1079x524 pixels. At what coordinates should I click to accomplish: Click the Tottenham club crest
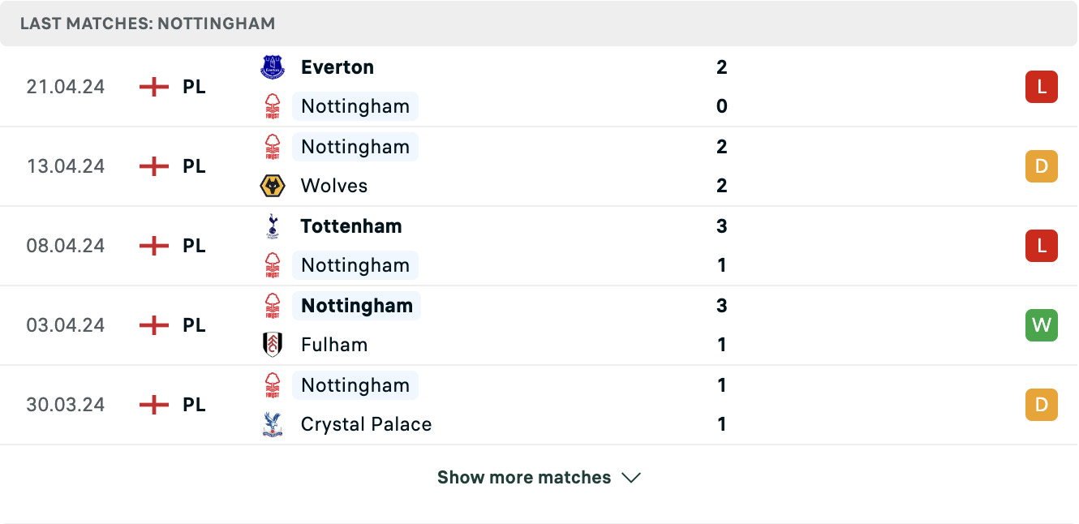click(273, 226)
